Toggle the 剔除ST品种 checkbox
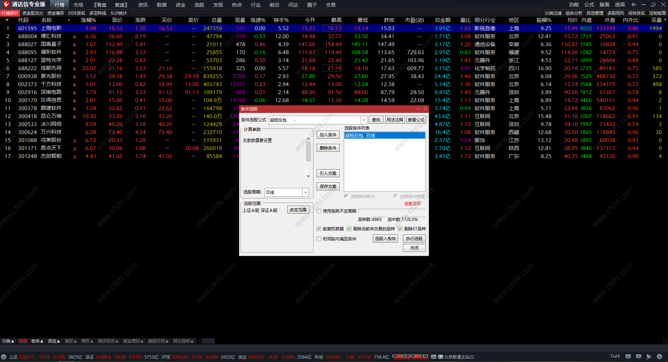 (x=400, y=229)
